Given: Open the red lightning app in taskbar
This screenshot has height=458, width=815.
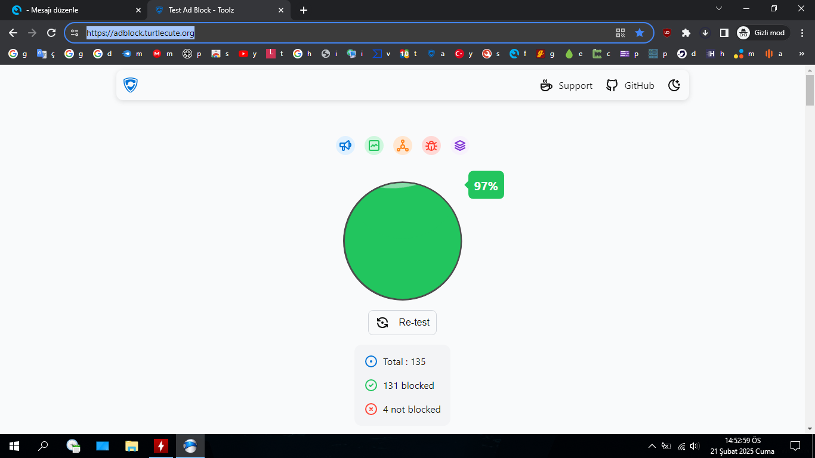Looking at the screenshot, I should click(x=161, y=446).
